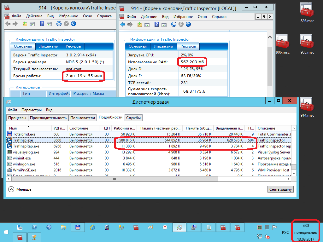The width and height of the screenshot is (323, 242).
Task: Switch to the Службы tab in Task Manager
Action: point(133,118)
